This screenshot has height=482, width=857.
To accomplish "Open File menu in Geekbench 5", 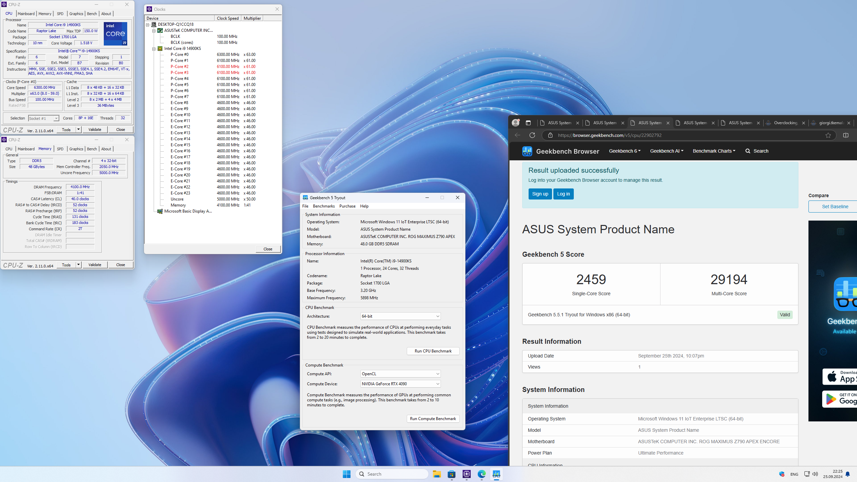I will (305, 206).
